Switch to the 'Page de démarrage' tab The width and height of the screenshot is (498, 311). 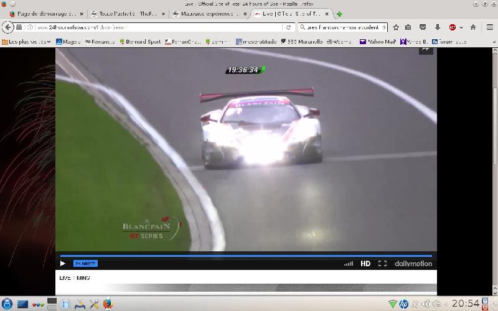tap(47, 14)
